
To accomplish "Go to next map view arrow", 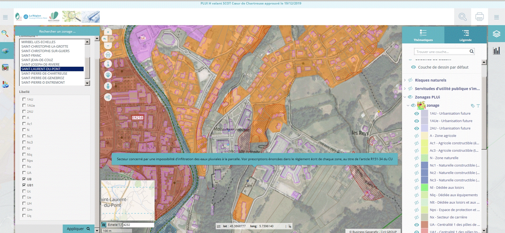I will [111, 39].
